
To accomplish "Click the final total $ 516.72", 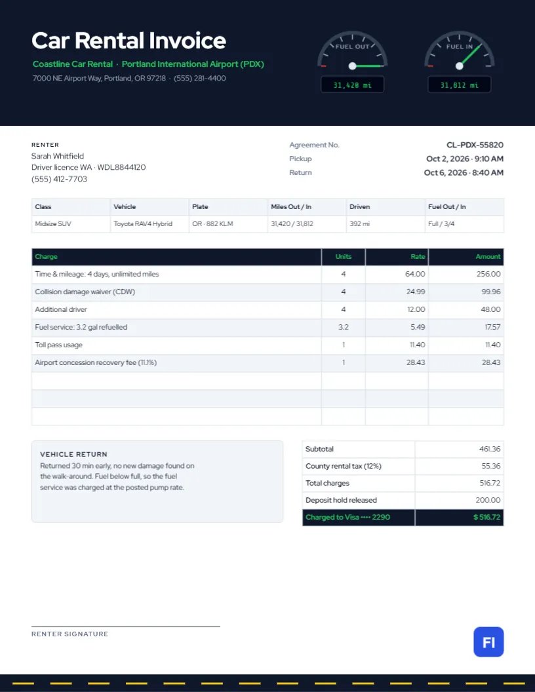I will pyautogui.click(x=486, y=517).
